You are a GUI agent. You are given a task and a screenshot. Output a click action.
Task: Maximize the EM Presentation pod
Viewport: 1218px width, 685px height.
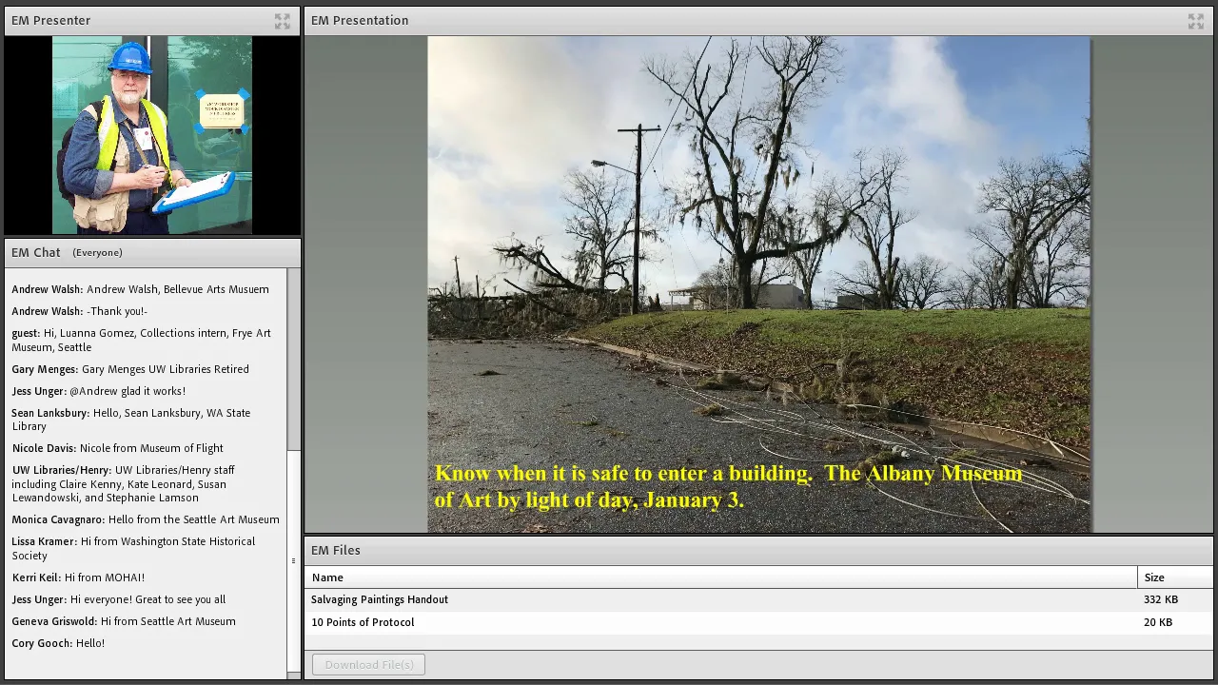point(1196,21)
